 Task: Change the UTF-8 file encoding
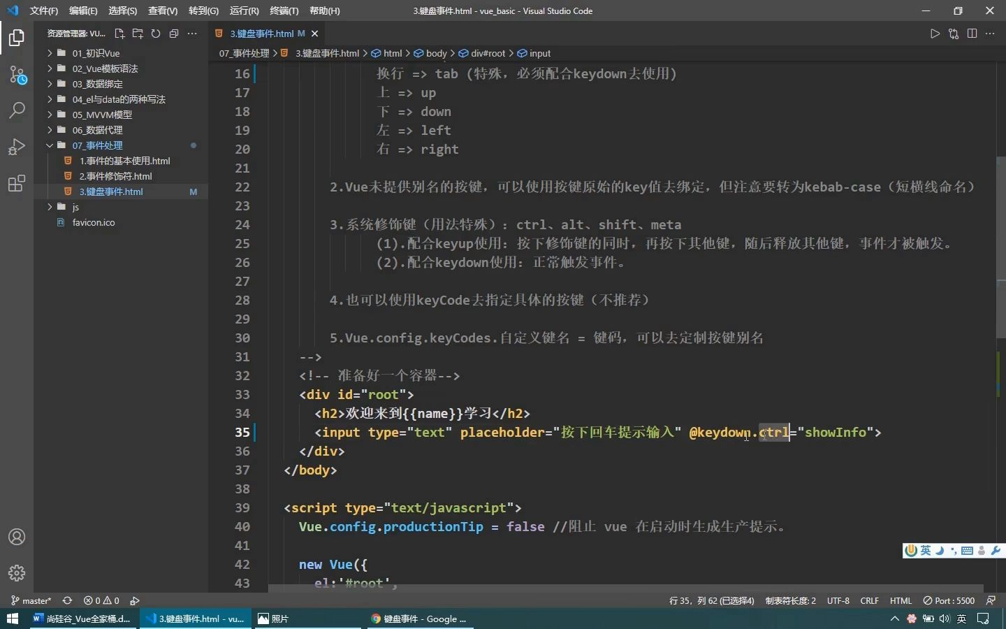click(x=838, y=600)
